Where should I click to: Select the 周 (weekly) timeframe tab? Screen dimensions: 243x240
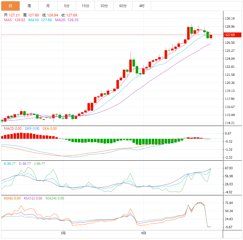pos(29,6)
